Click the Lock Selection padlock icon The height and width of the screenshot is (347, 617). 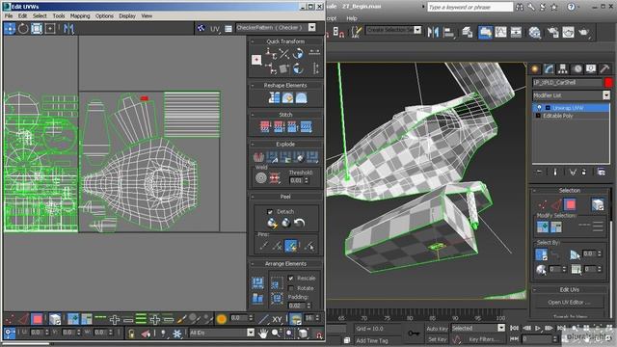[131, 334]
